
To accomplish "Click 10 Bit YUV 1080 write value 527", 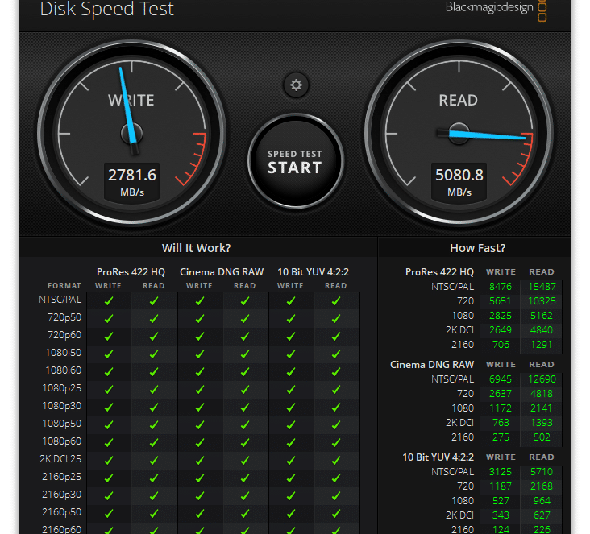I will (501, 501).
